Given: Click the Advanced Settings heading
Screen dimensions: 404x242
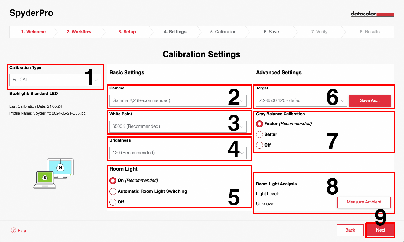Looking at the screenshot, I should (279, 73).
